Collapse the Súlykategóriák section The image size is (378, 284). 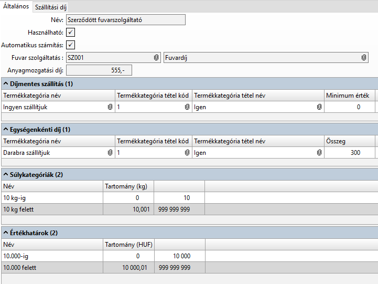click(6, 175)
